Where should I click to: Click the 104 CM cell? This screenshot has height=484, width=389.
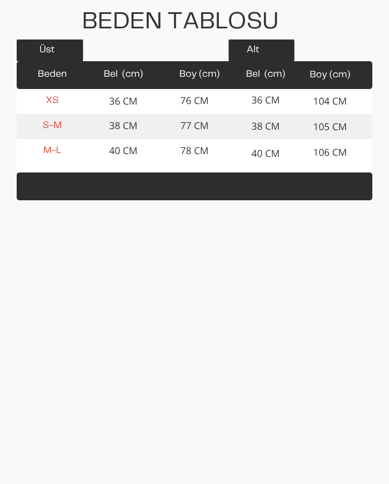pyautogui.click(x=330, y=101)
